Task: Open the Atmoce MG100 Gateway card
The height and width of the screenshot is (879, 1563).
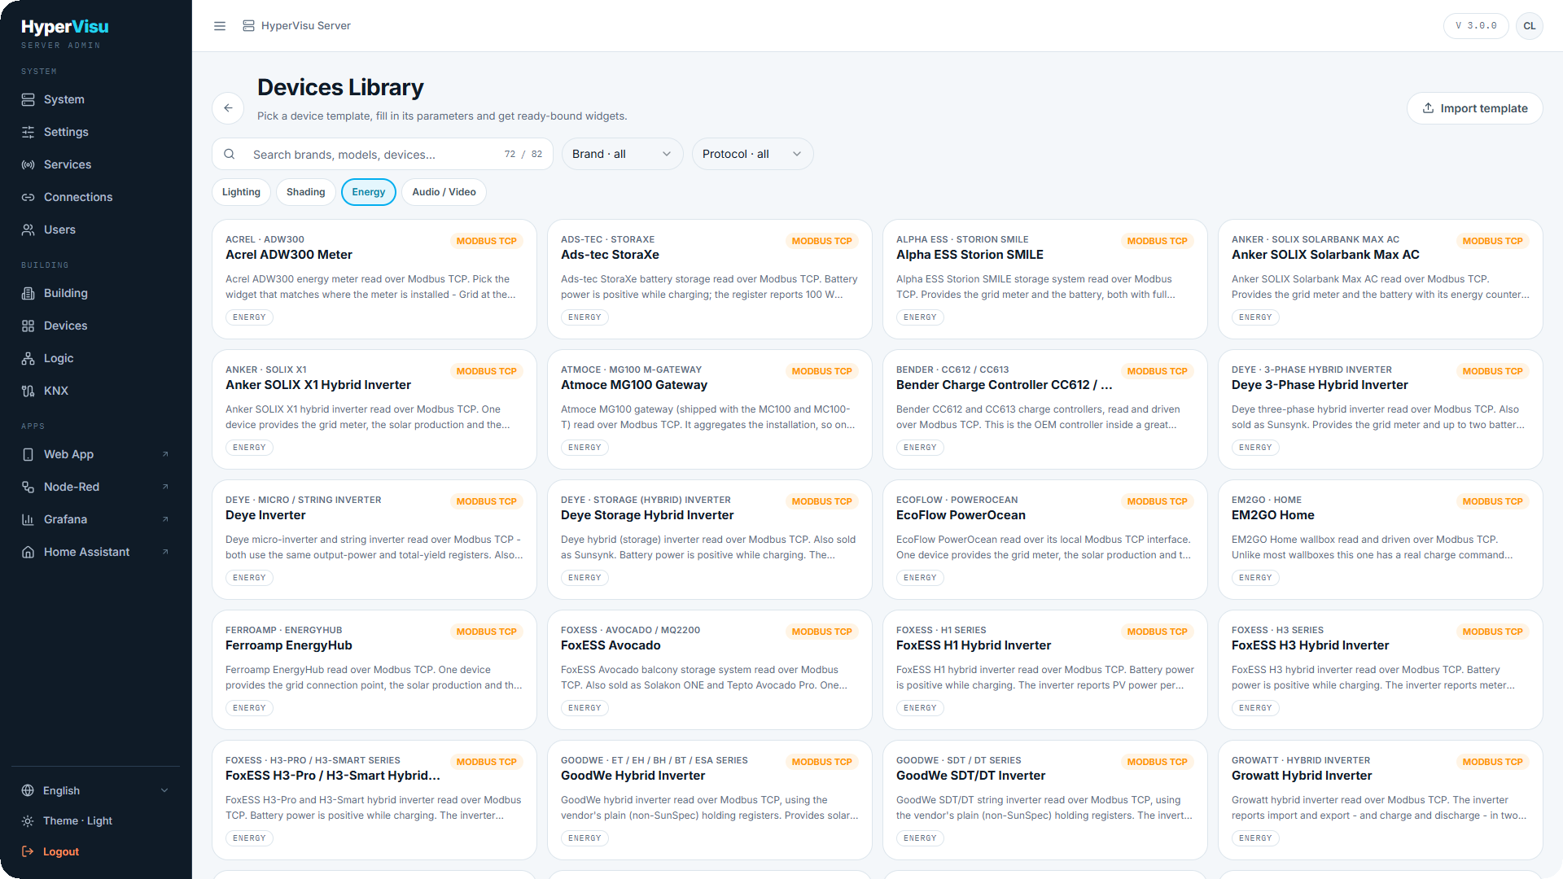Action: click(x=710, y=409)
